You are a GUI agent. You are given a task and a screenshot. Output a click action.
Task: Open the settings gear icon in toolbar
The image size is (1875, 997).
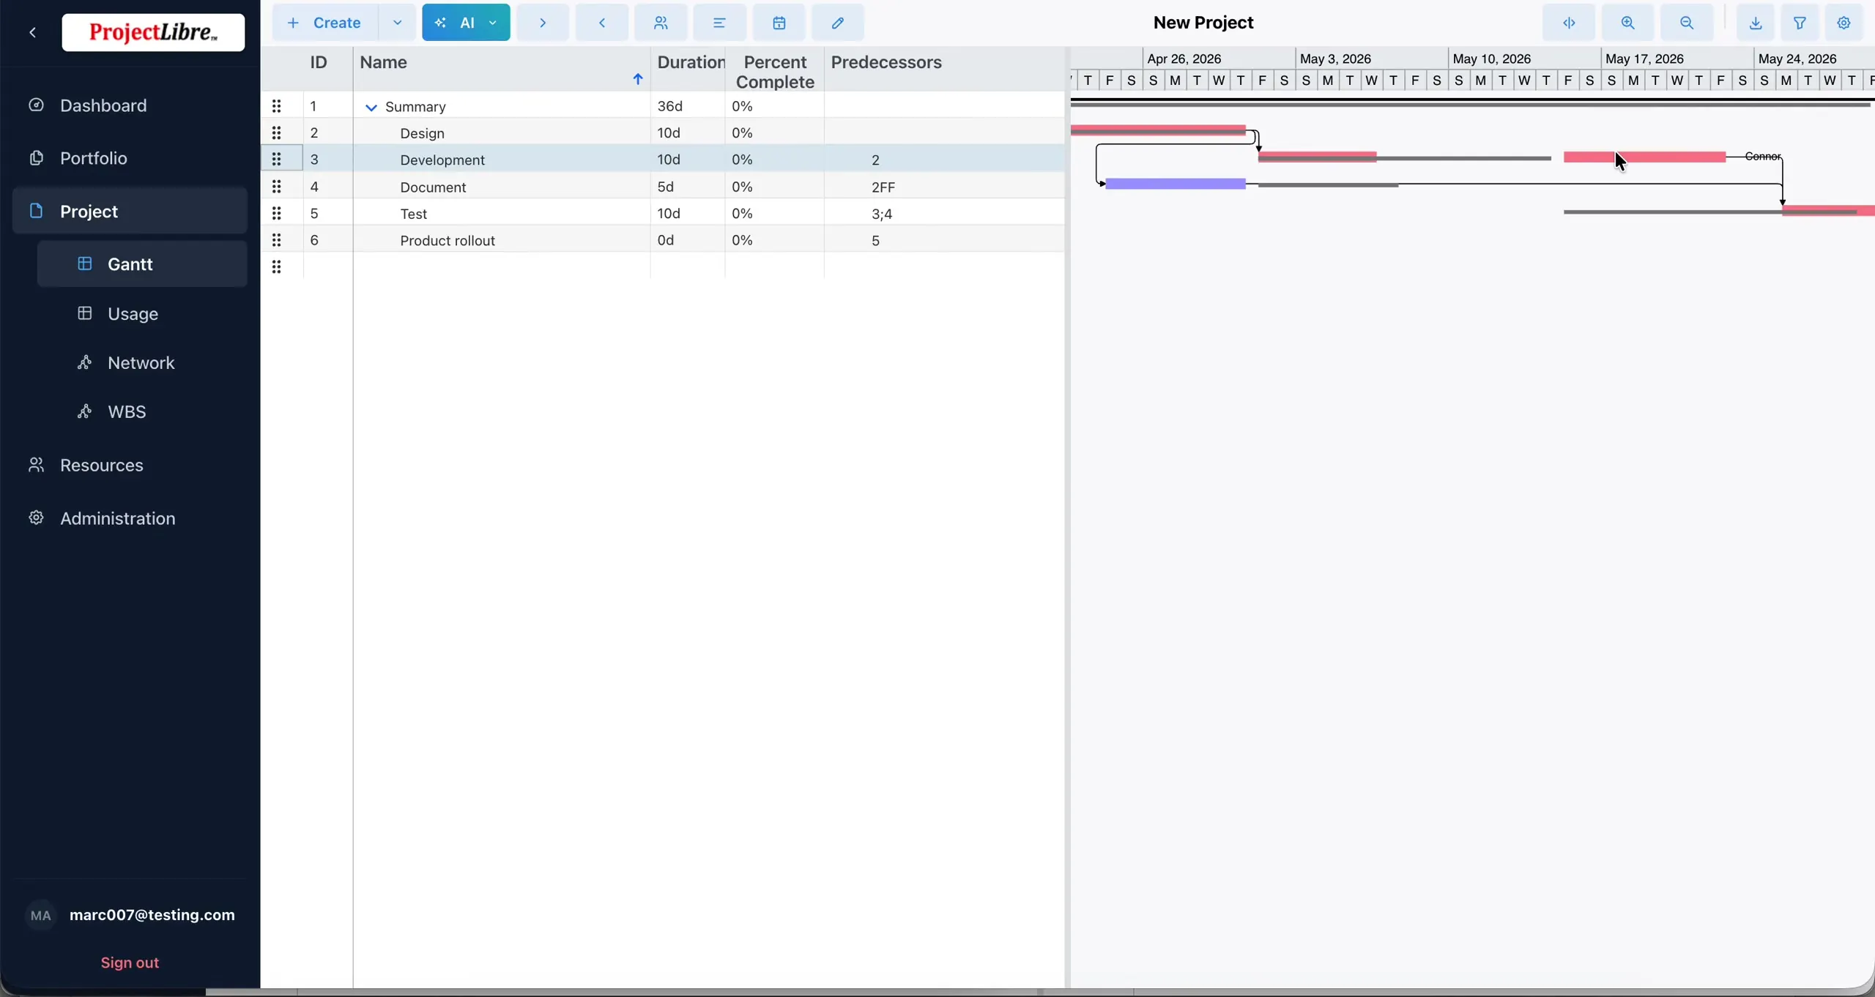click(x=1844, y=23)
